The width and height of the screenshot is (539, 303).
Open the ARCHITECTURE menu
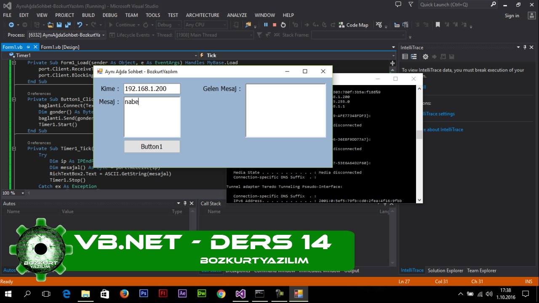[x=203, y=15]
